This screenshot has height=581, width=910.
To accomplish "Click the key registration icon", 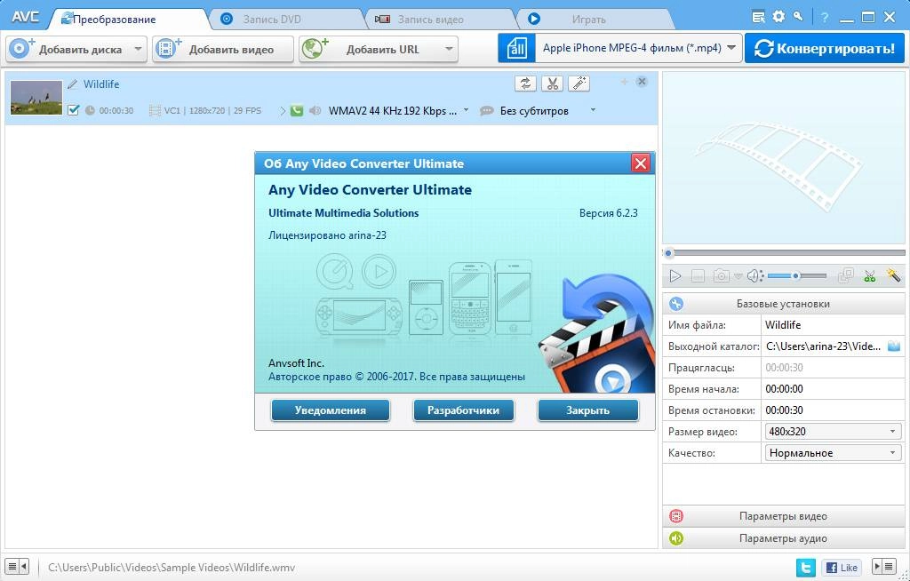I will [x=799, y=16].
